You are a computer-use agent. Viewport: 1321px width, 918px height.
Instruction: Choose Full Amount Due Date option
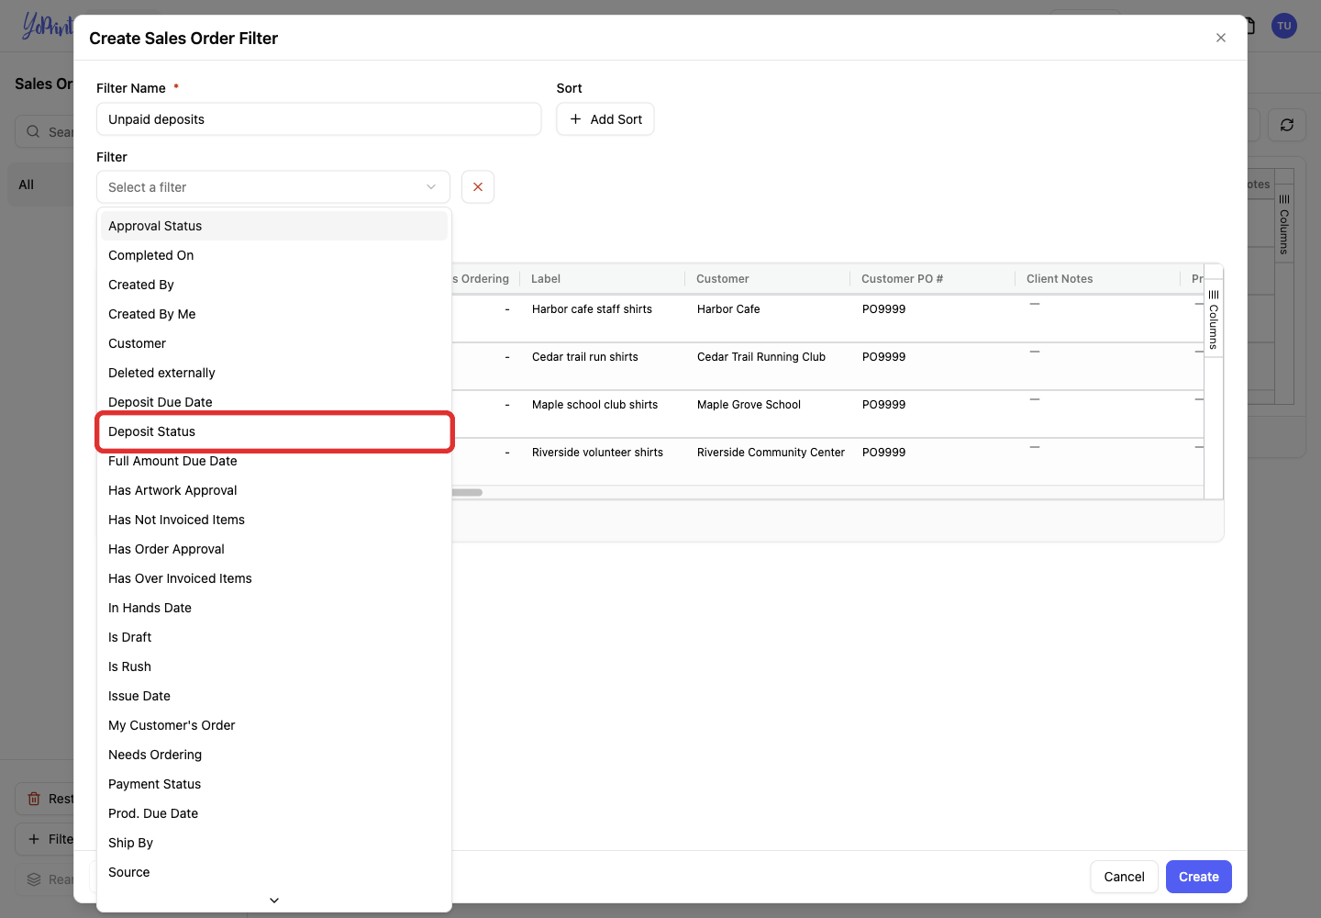coord(274,461)
